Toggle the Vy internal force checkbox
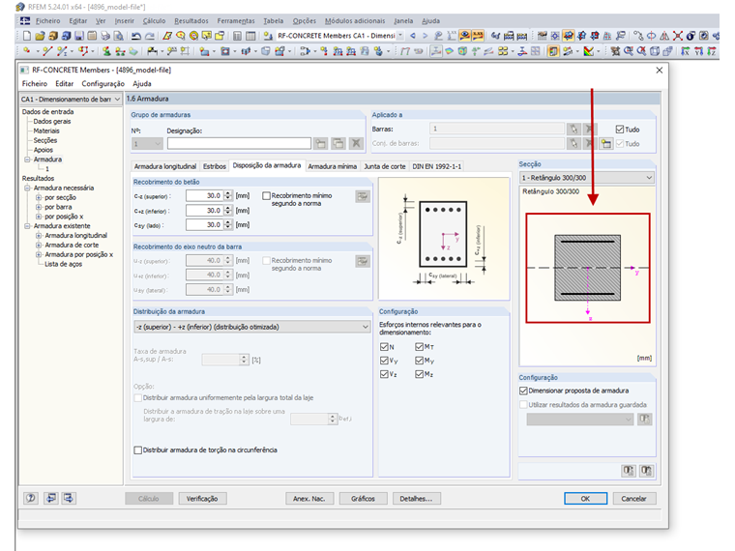The image size is (735, 551). click(384, 361)
